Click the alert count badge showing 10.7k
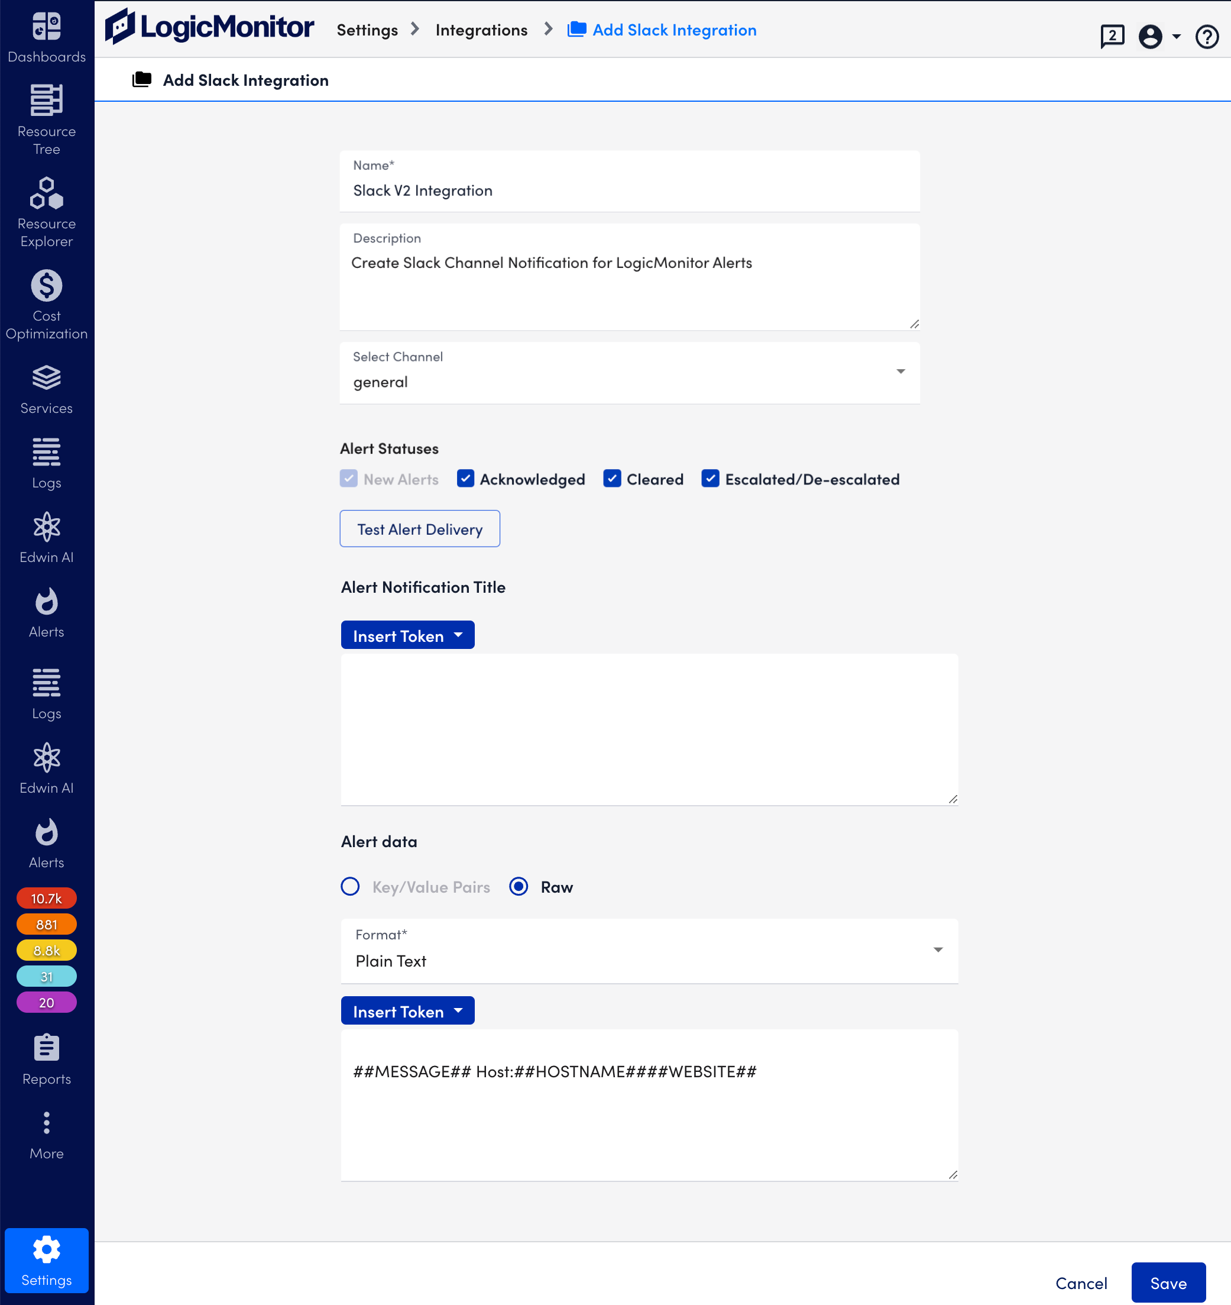 (46, 899)
